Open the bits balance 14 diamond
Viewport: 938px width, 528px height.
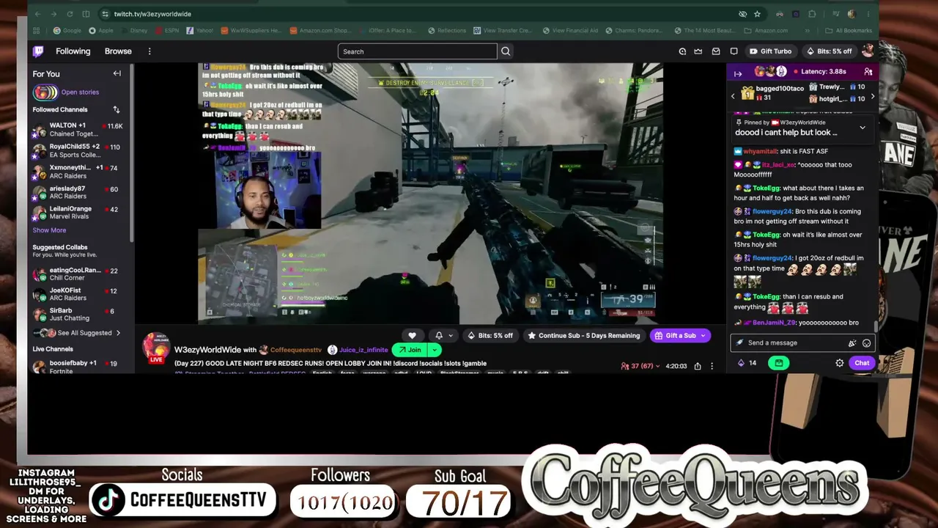tap(747, 363)
